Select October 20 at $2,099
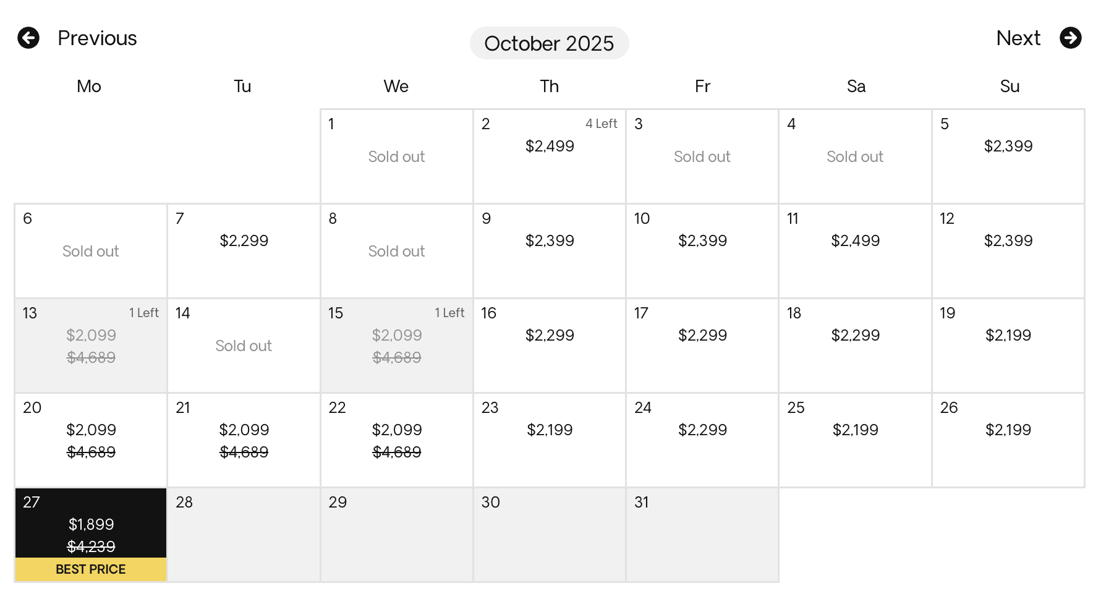Image resolution: width=1114 pixels, height=612 pixels. pyautogui.click(x=91, y=440)
